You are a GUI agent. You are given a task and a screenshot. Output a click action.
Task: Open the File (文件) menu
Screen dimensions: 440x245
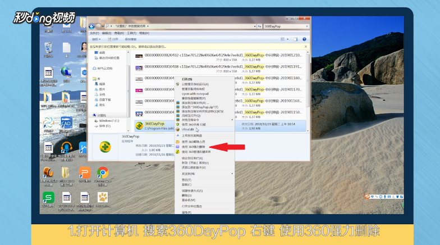pyautogui.click(x=94, y=33)
